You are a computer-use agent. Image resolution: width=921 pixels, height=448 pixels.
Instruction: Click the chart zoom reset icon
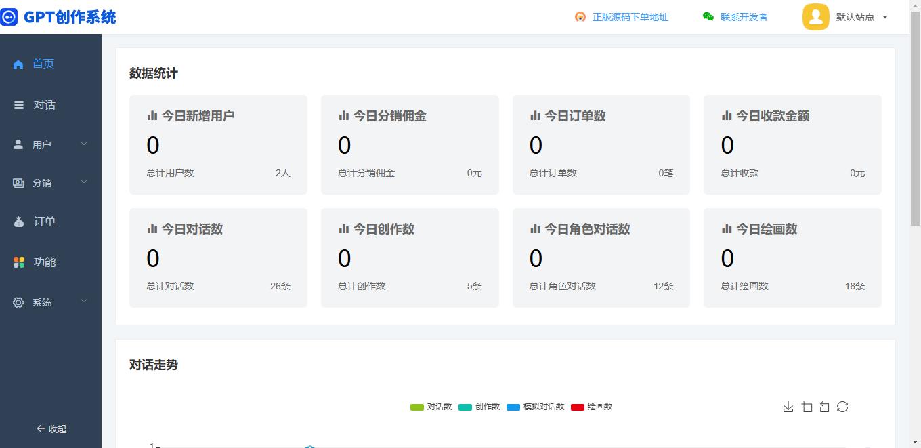pos(824,407)
